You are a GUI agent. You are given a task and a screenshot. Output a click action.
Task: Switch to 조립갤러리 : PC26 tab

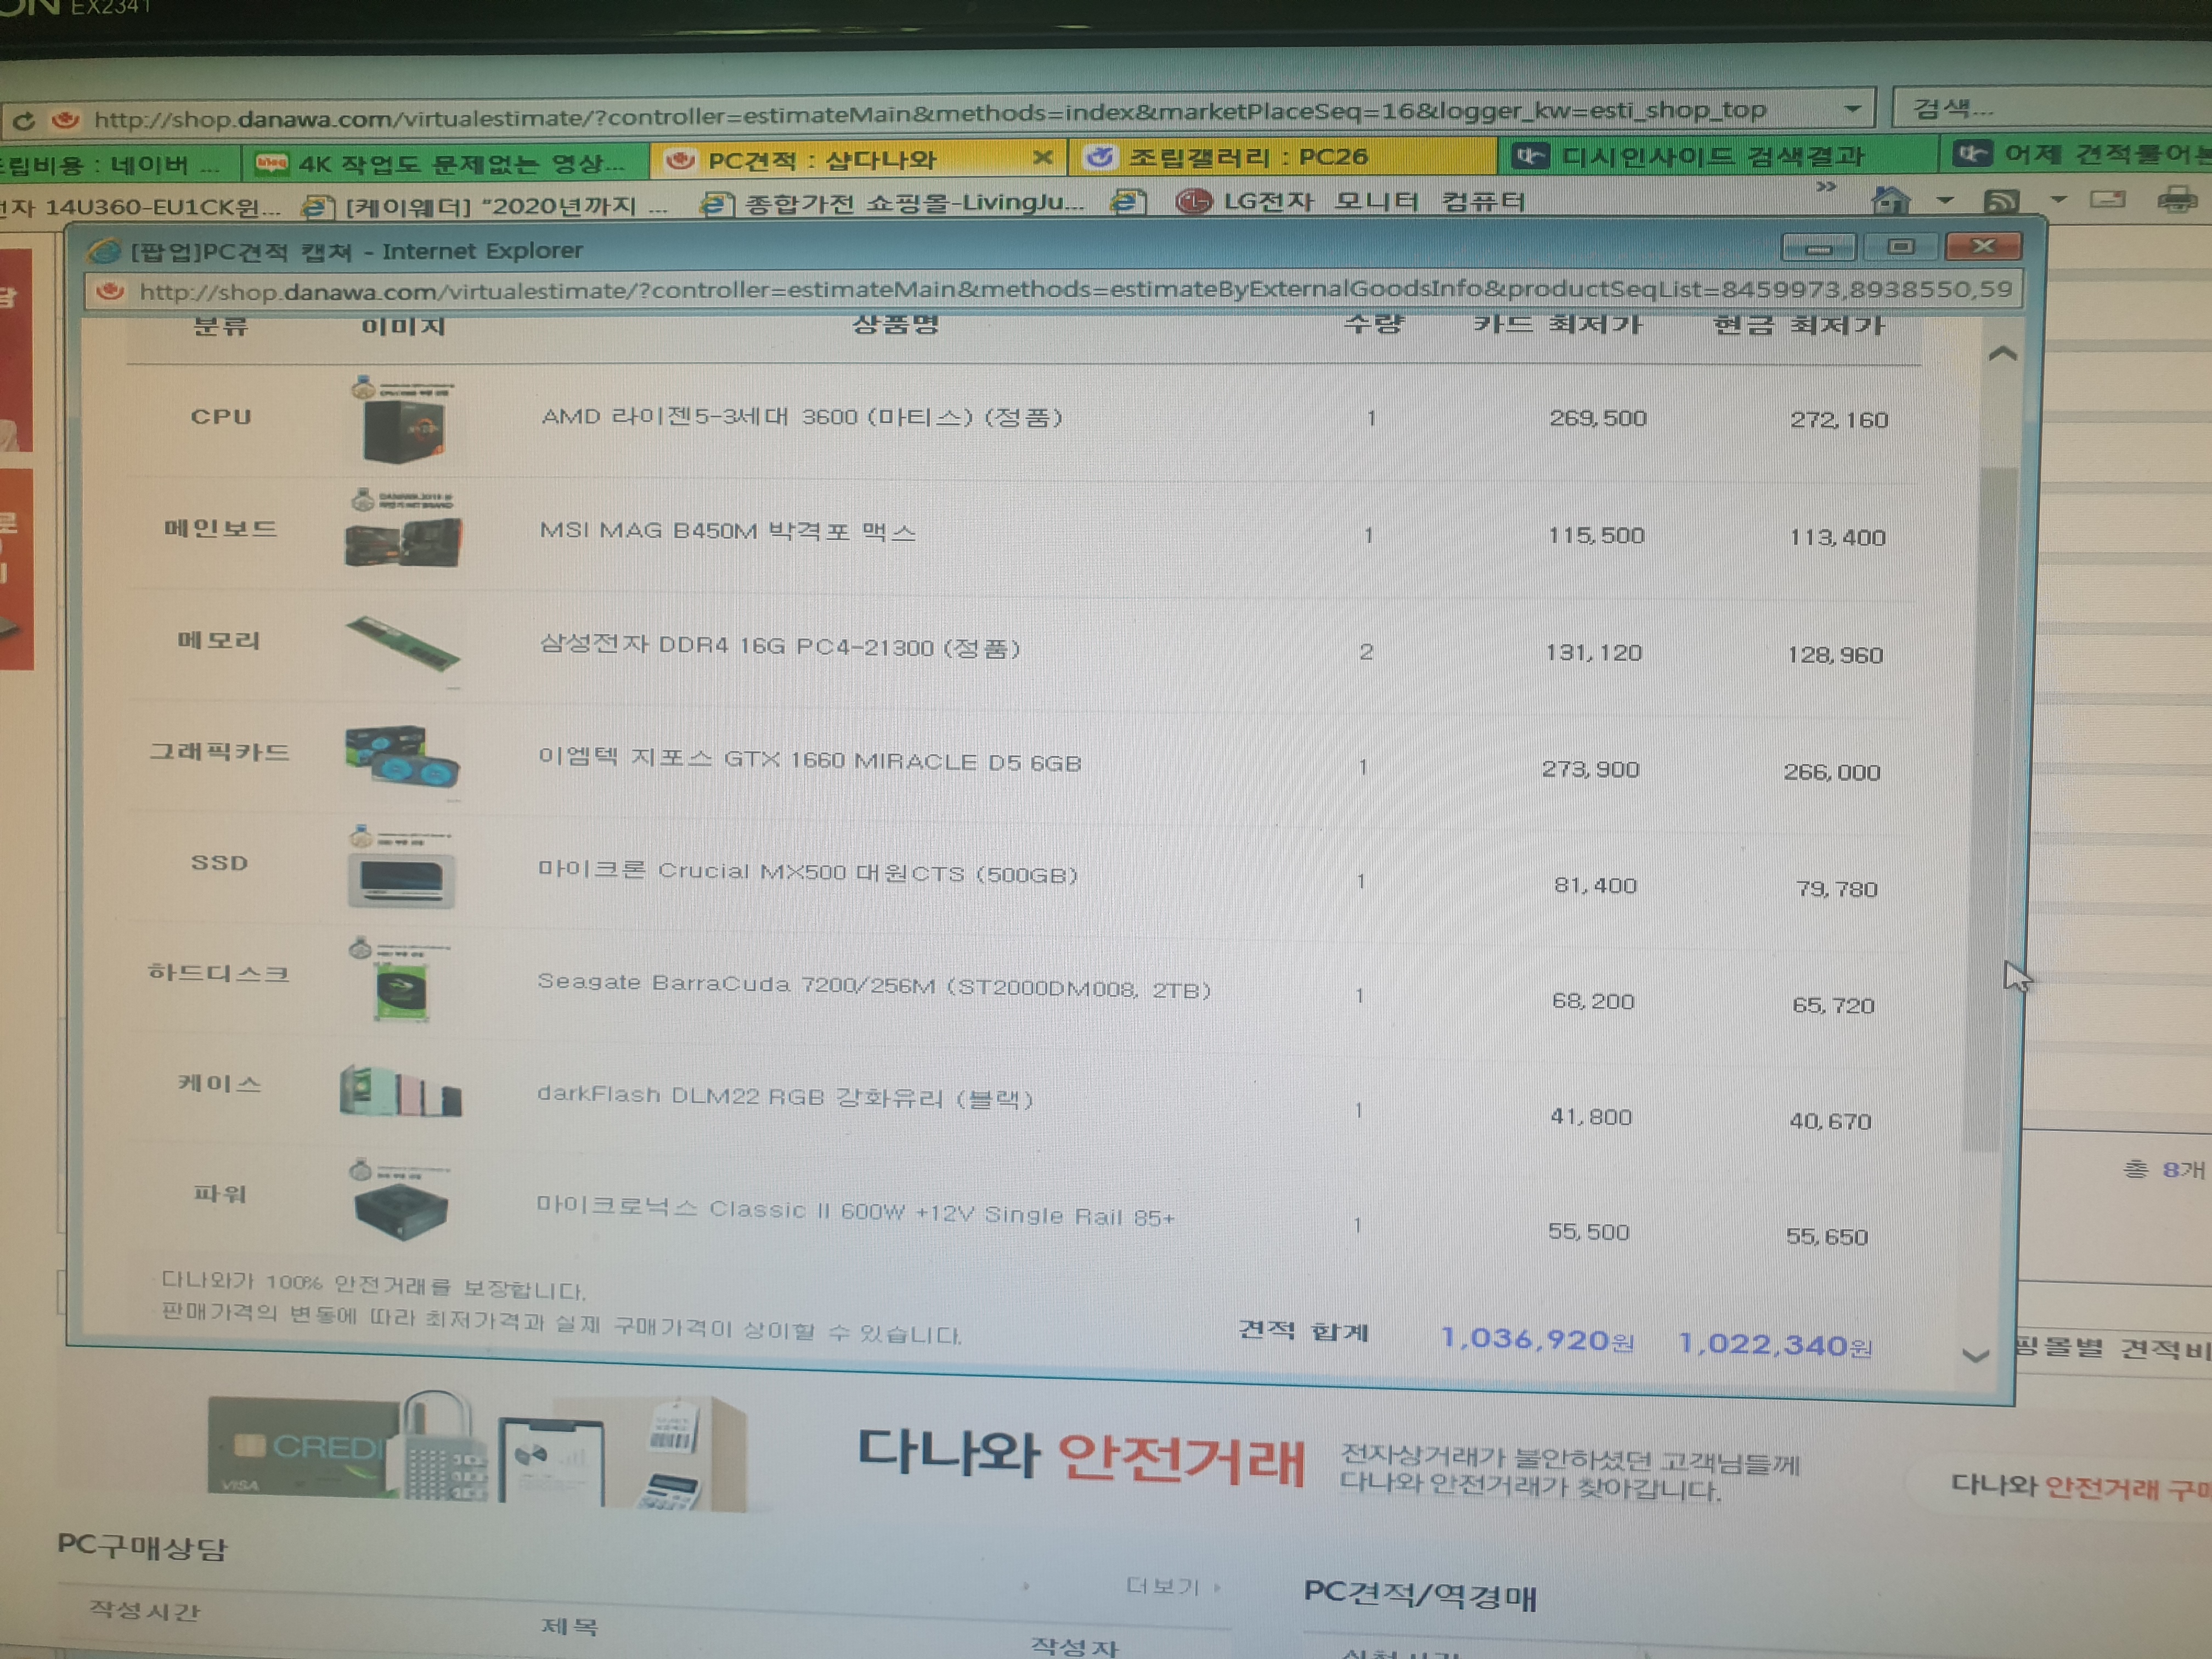pos(1246,157)
